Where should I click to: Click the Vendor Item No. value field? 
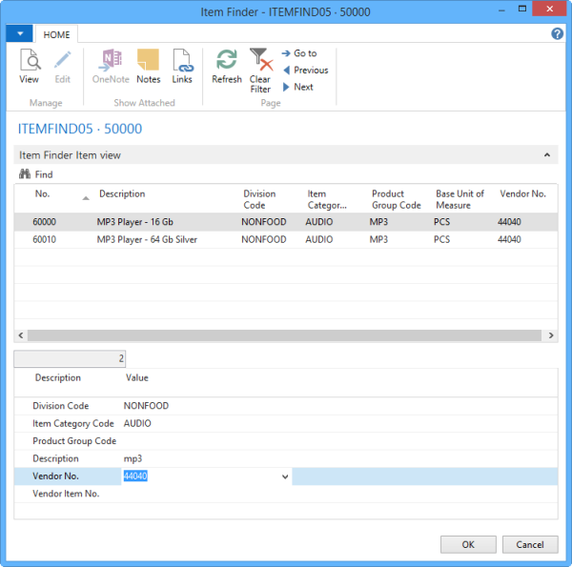(x=205, y=495)
